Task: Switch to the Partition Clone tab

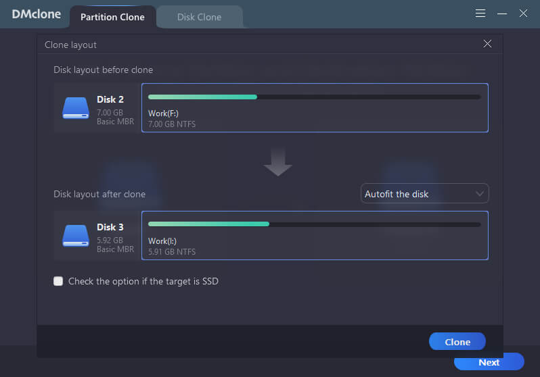Action: coord(112,17)
